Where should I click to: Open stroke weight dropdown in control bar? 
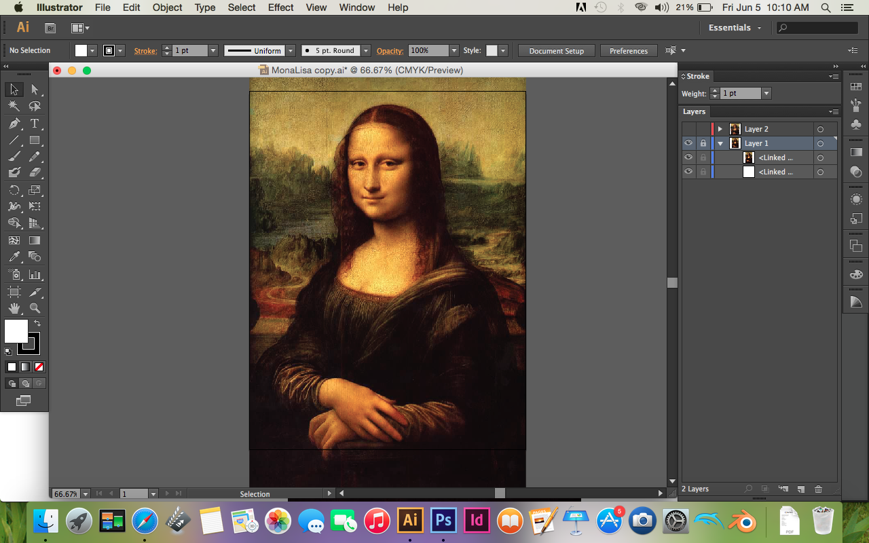click(x=213, y=51)
